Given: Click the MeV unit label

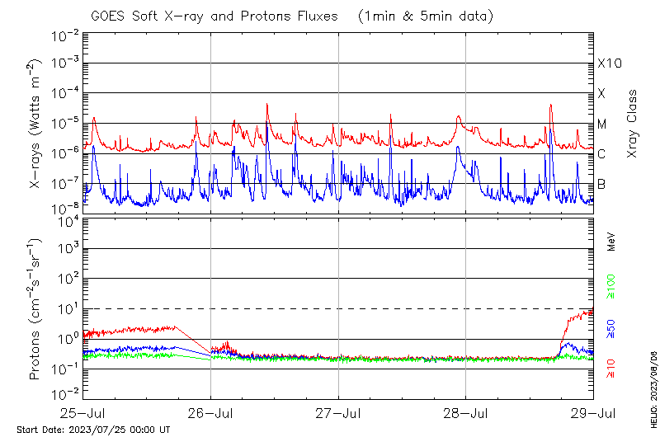Looking at the screenshot, I should [x=611, y=242].
